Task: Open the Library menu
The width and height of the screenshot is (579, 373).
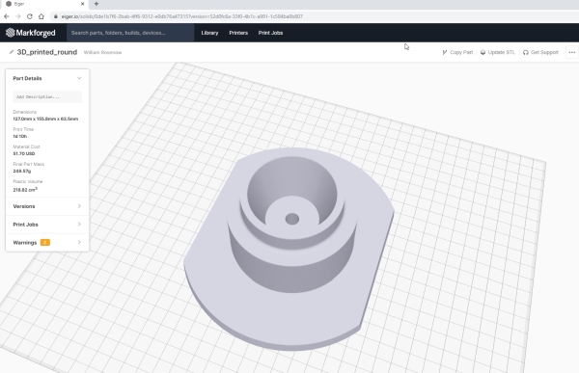Action: point(209,33)
